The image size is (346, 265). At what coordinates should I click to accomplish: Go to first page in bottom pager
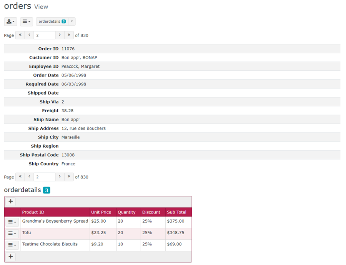(x=20, y=177)
